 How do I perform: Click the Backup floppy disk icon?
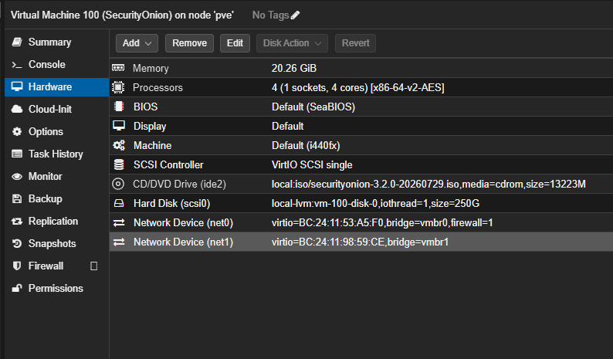17,198
